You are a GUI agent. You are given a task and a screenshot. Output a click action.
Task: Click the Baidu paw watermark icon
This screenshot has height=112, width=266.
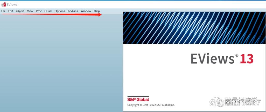213,102
